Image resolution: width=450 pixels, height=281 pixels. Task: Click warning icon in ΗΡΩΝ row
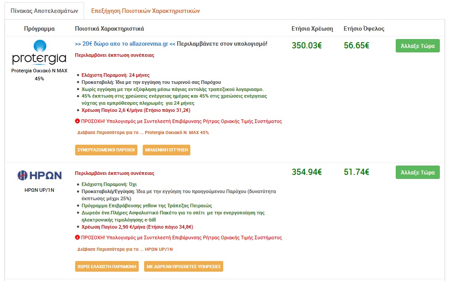pyautogui.click(x=77, y=237)
